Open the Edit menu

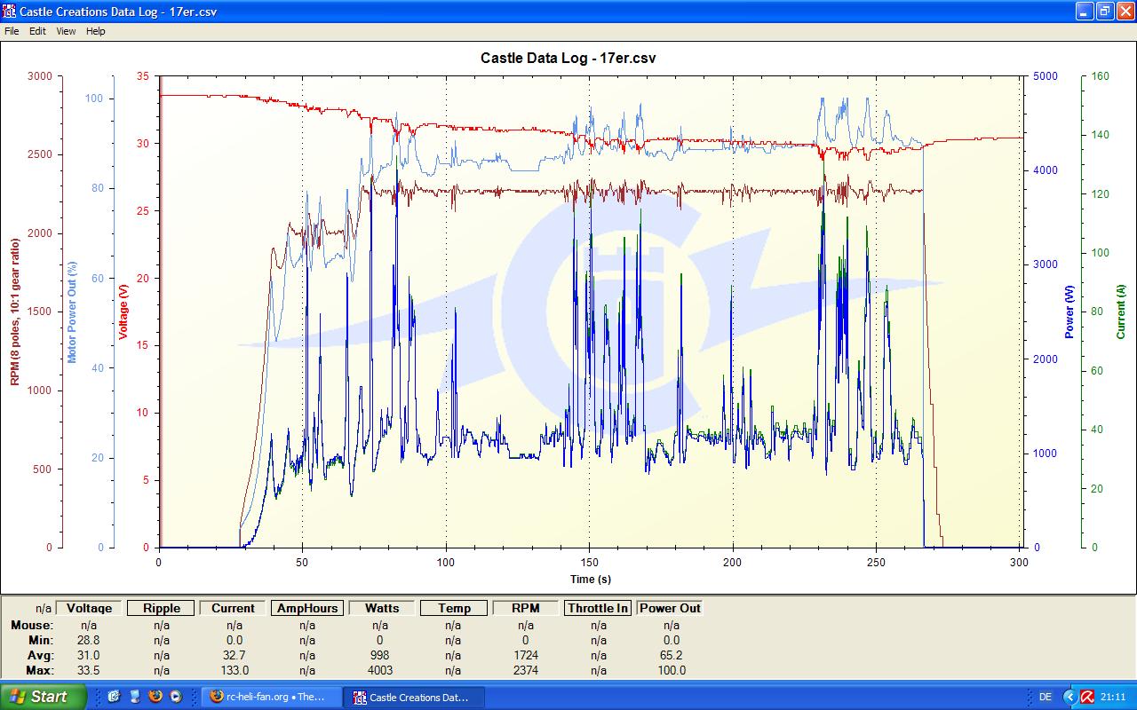[37, 31]
